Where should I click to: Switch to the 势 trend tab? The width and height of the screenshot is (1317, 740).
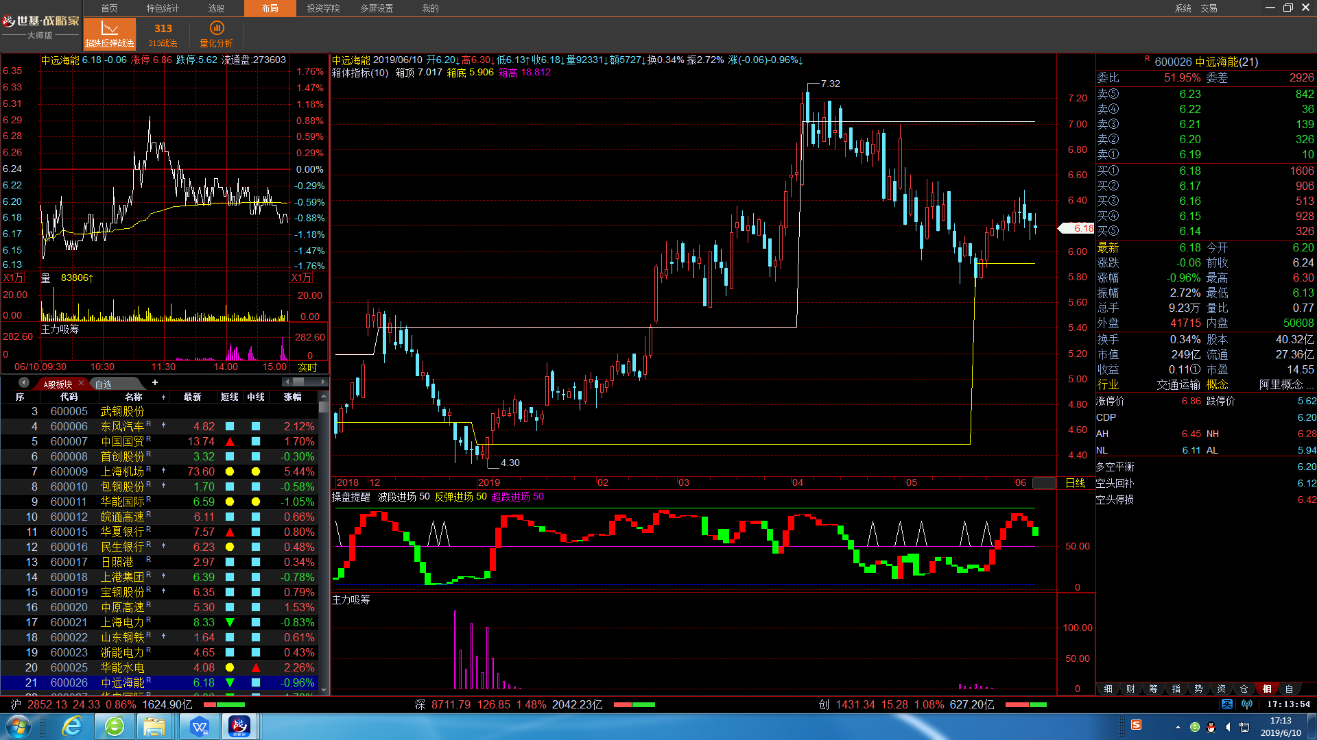(1198, 689)
